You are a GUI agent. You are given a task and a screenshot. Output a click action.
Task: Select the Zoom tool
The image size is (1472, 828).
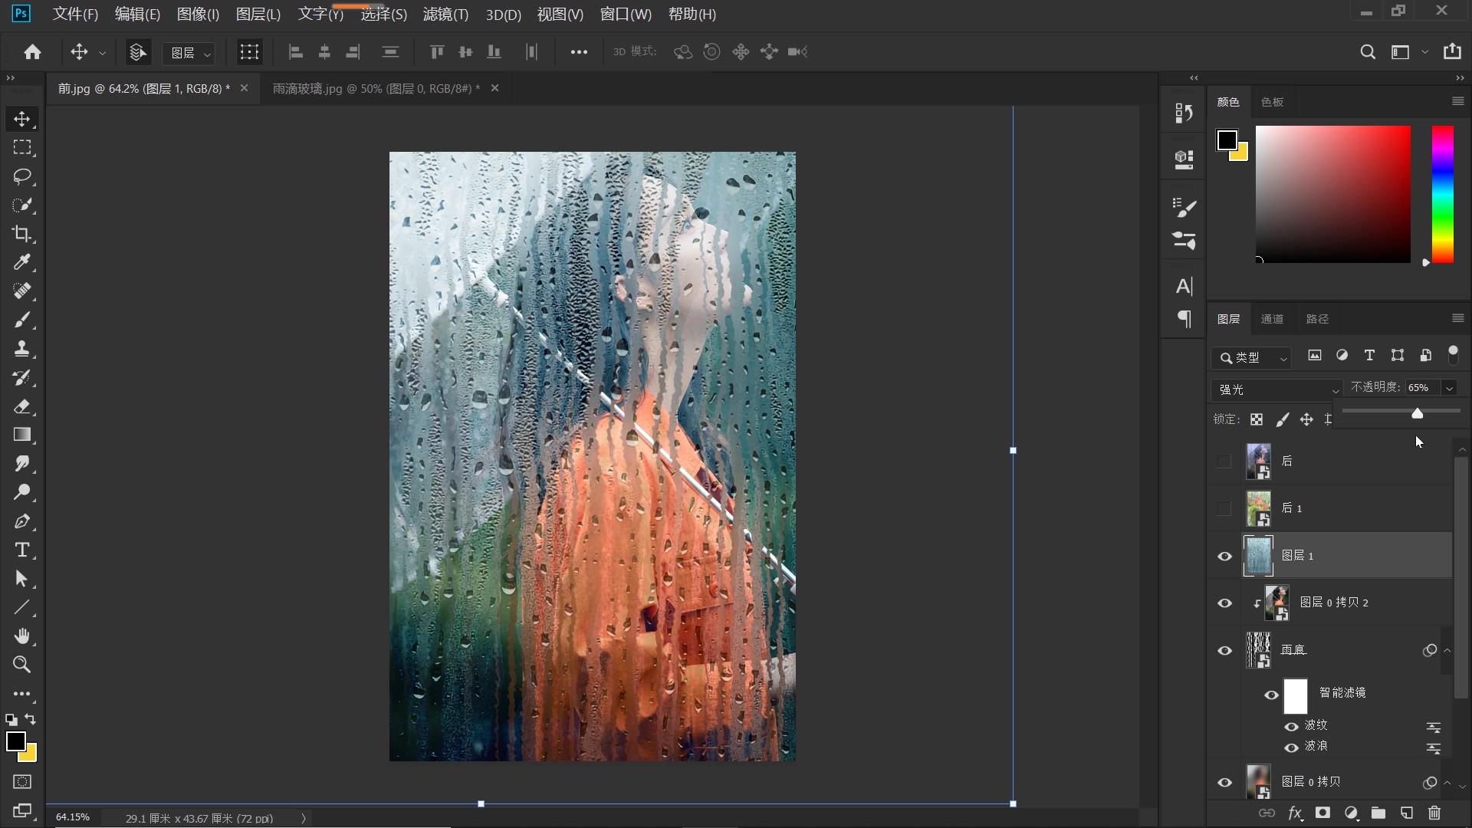click(21, 665)
